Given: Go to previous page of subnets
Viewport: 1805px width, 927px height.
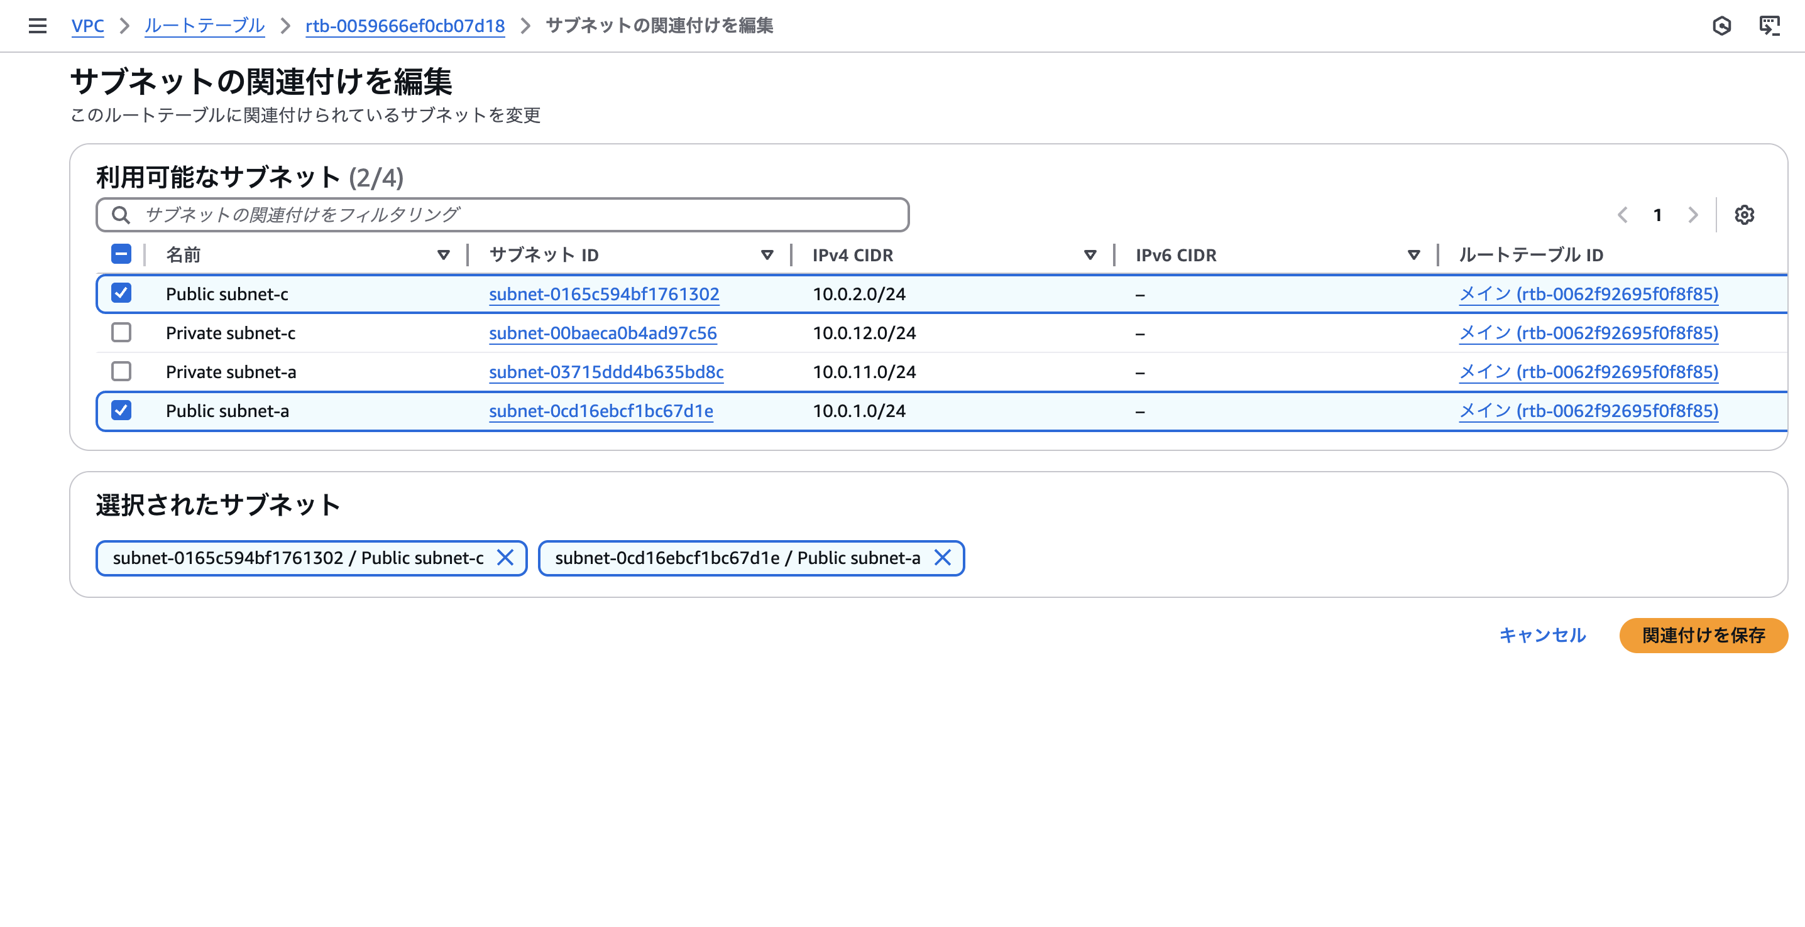Looking at the screenshot, I should 1622,215.
